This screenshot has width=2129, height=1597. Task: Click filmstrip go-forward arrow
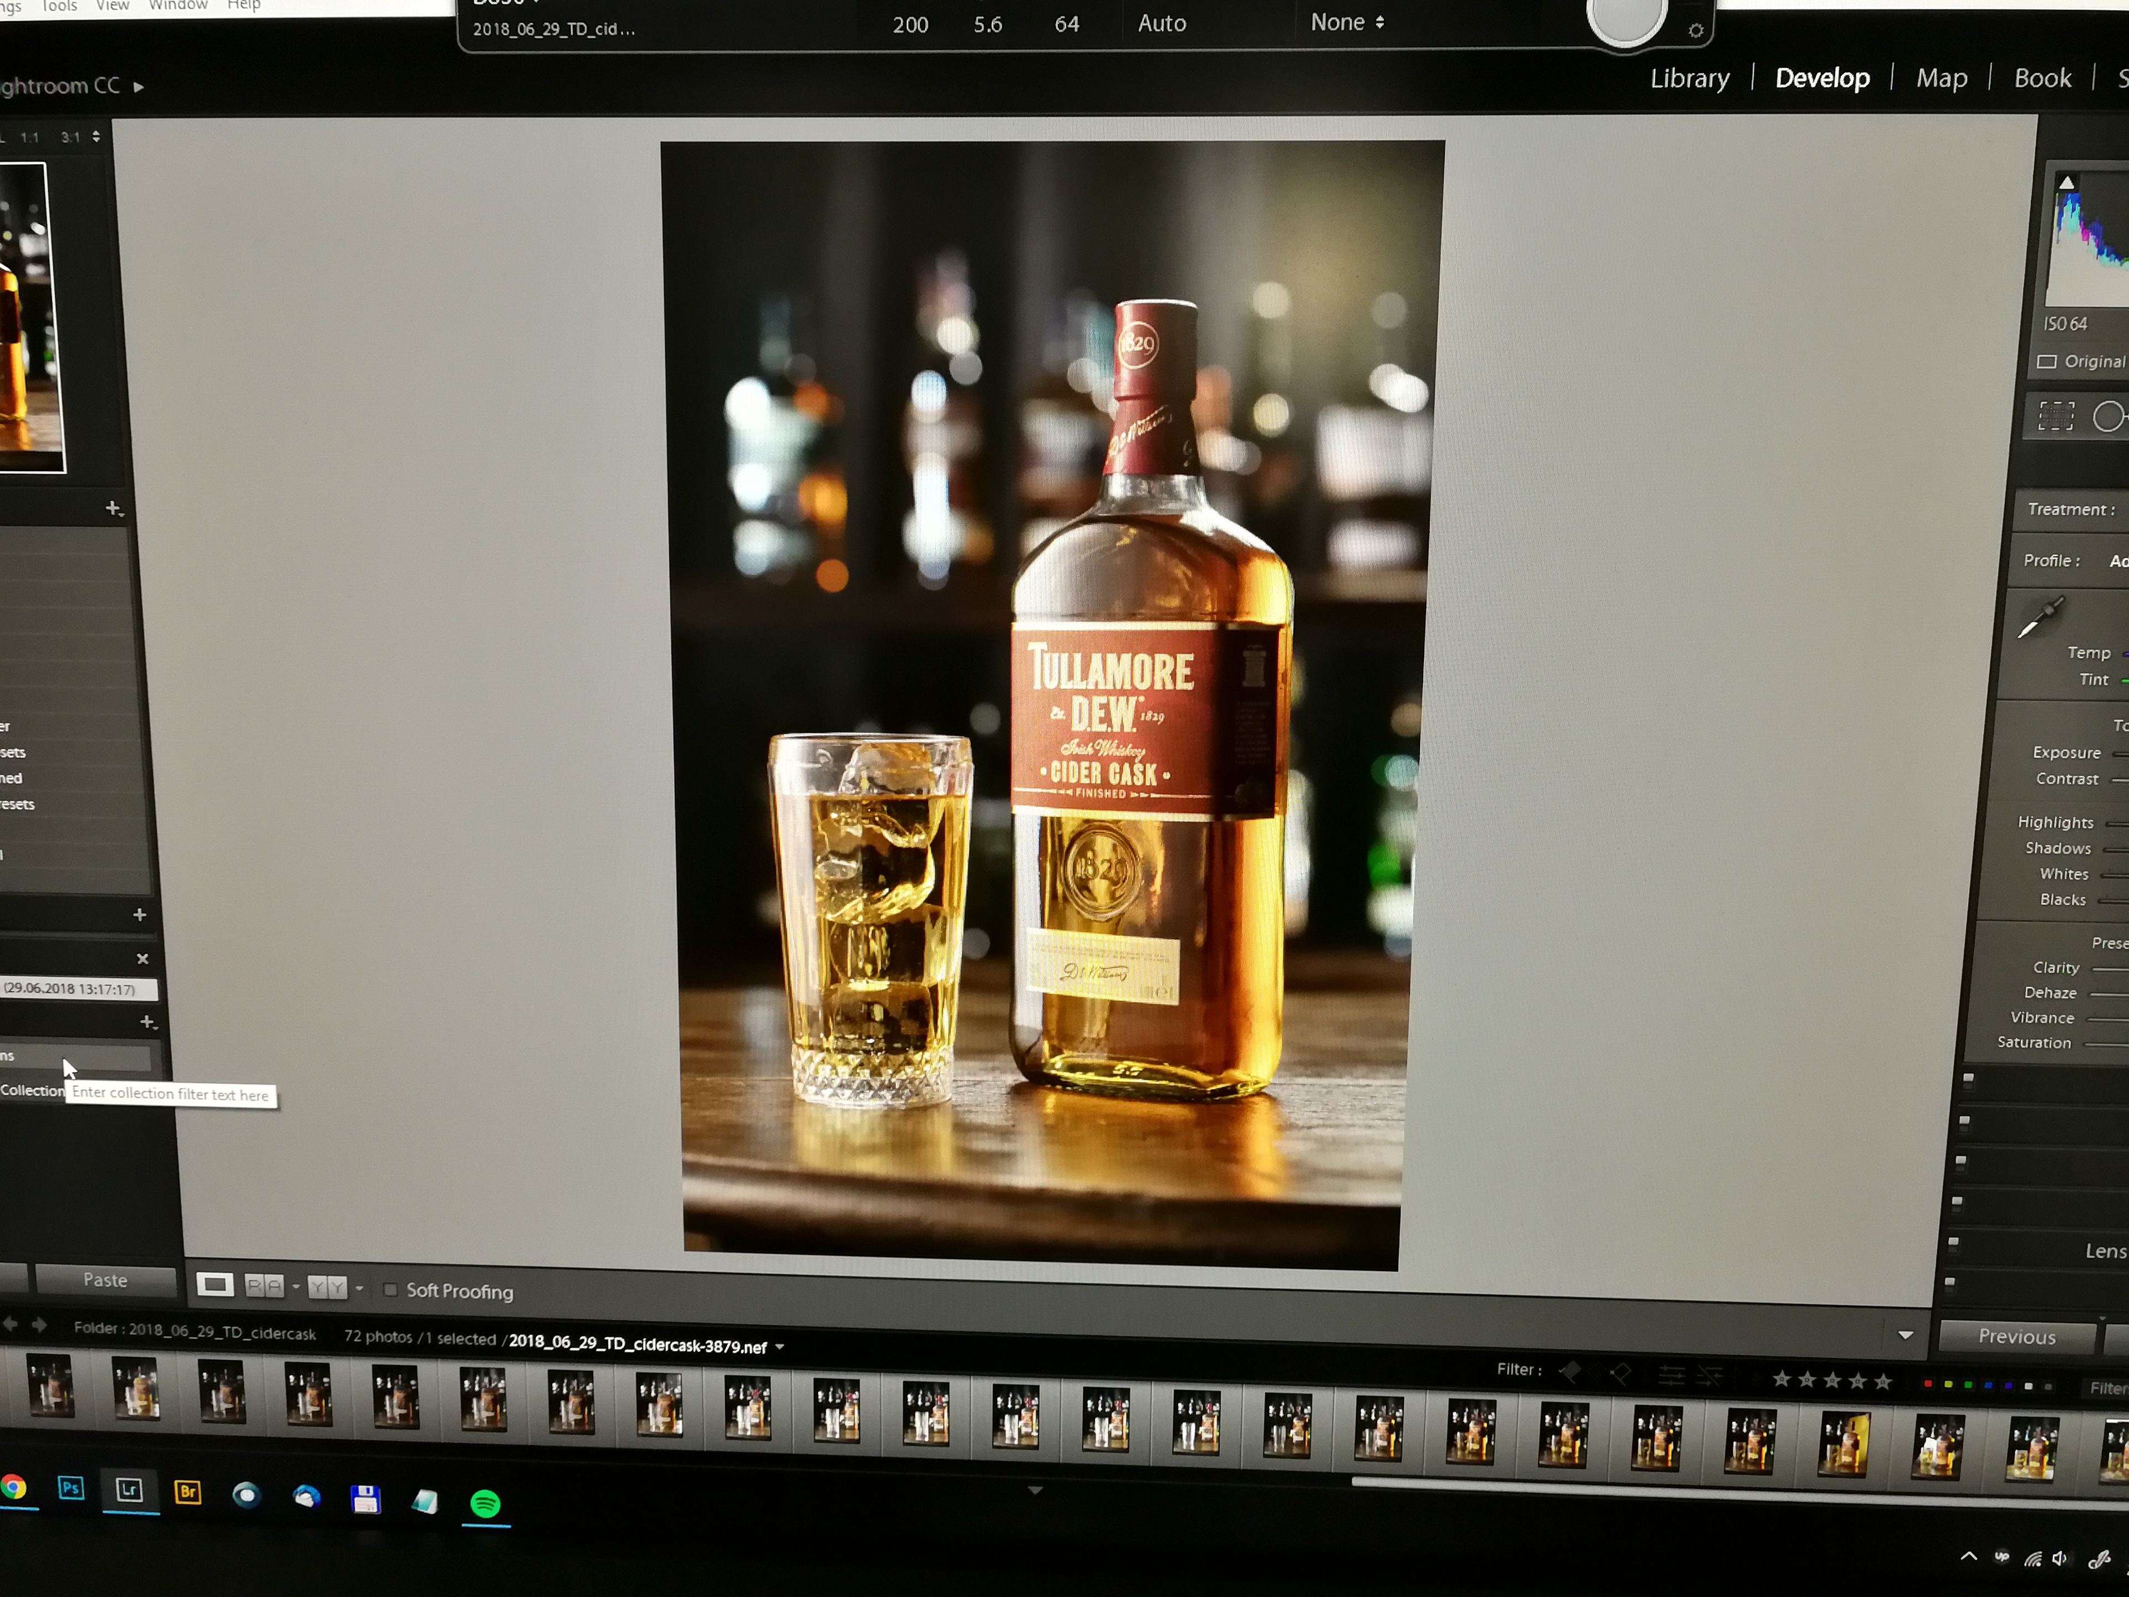click(39, 1325)
